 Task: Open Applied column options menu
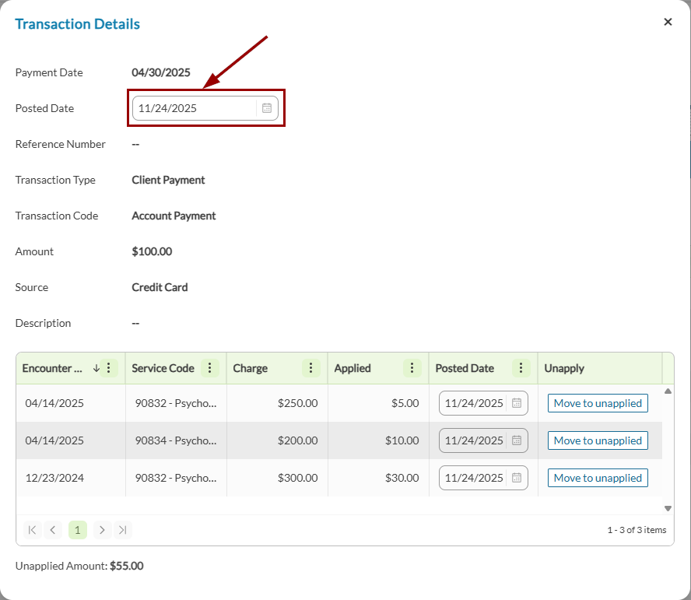coord(412,368)
